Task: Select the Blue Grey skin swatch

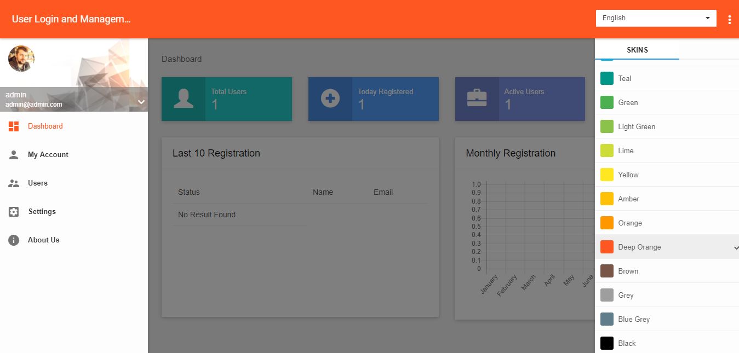Action: coord(607,319)
